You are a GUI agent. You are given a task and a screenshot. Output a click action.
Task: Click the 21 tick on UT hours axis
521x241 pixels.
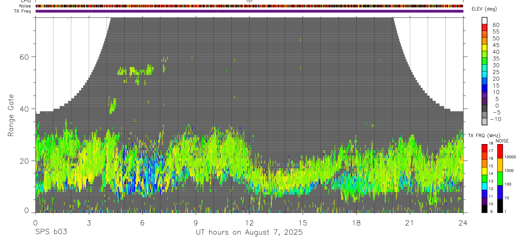pos(409,223)
